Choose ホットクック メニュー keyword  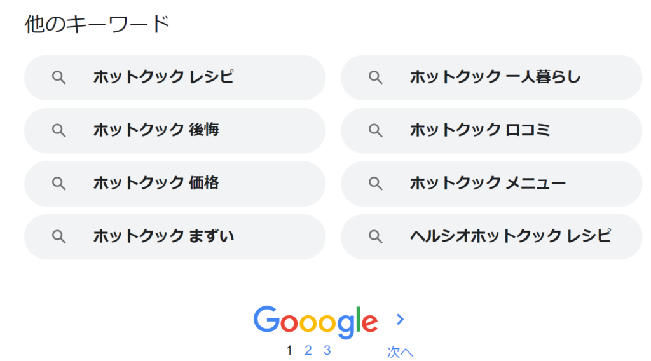click(491, 184)
